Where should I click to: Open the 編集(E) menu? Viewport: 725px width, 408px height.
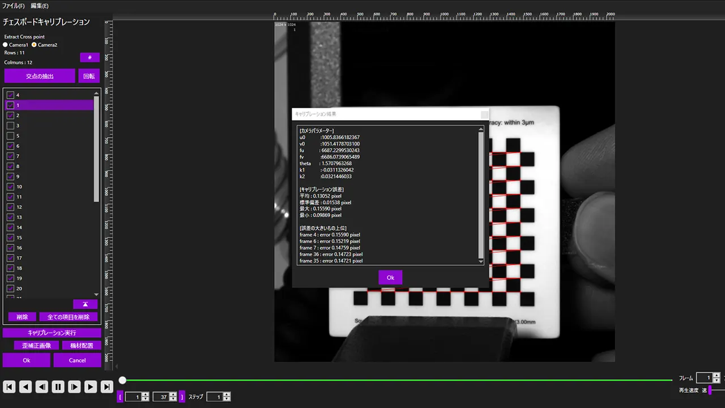pyautogui.click(x=40, y=6)
